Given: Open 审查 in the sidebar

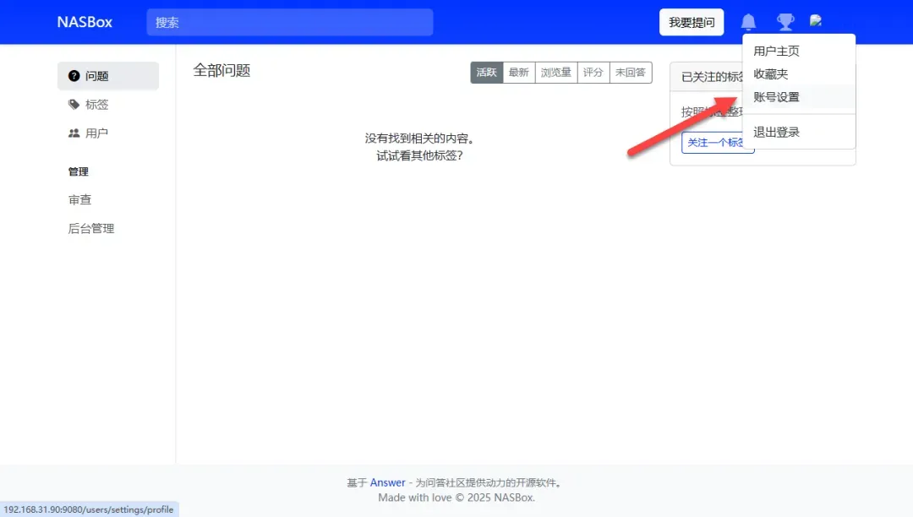Looking at the screenshot, I should [x=79, y=200].
